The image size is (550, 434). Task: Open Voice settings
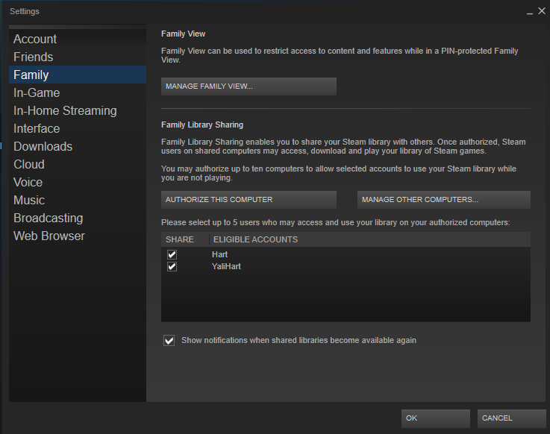[x=78, y=182]
